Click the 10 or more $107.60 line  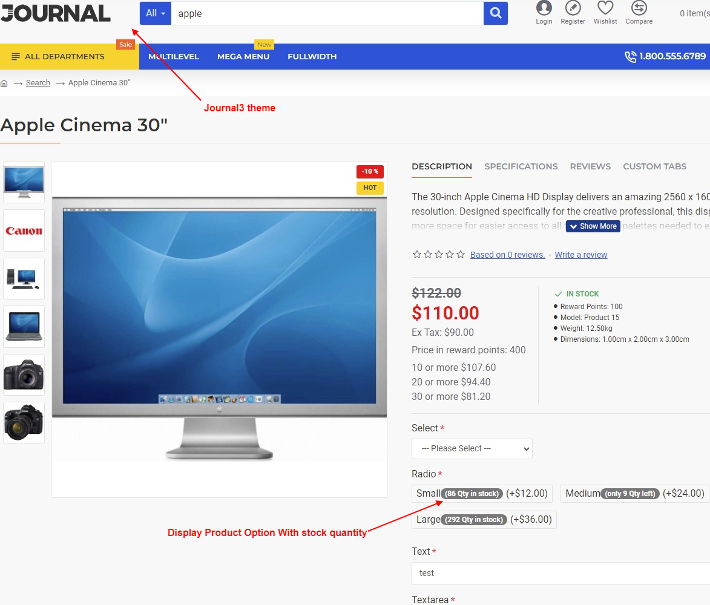[x=453, y=367]
